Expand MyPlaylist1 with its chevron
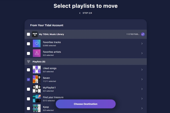170x113 pixels. (142, 89)
